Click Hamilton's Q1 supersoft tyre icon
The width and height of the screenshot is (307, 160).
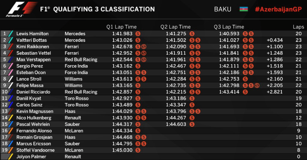pos(138,34)
